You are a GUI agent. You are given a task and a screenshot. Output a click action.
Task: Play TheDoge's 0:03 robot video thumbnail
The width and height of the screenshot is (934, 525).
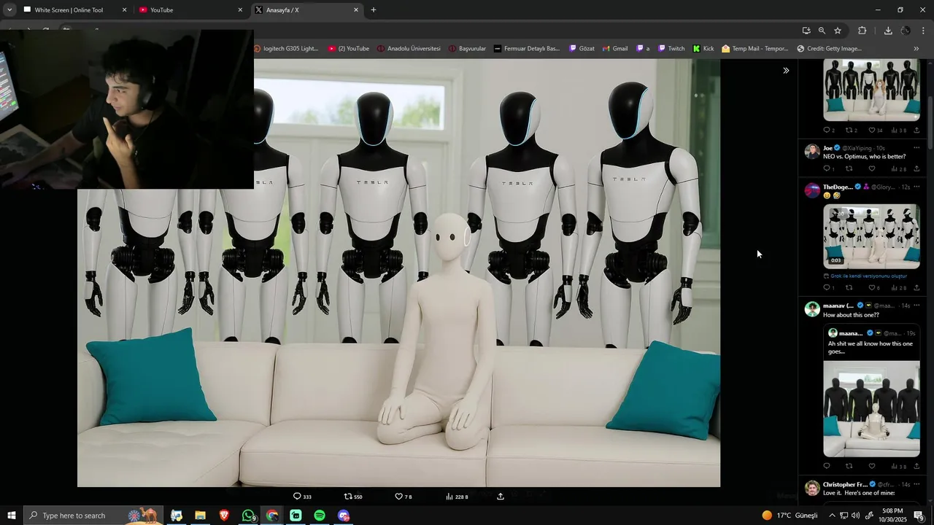[x=871, y=236]
